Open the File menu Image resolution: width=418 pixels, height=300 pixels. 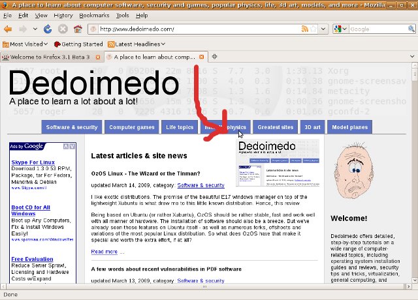pos(7,16)
